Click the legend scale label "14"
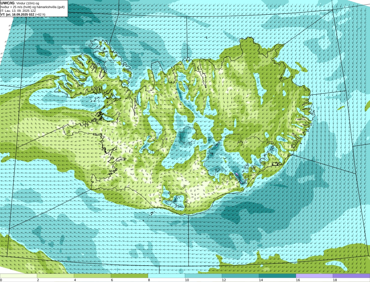Viewport: 370px width, 282px height. pyautogui.click(x=261, y=280)
